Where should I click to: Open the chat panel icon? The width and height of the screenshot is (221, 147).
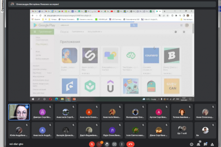point(205,144)
